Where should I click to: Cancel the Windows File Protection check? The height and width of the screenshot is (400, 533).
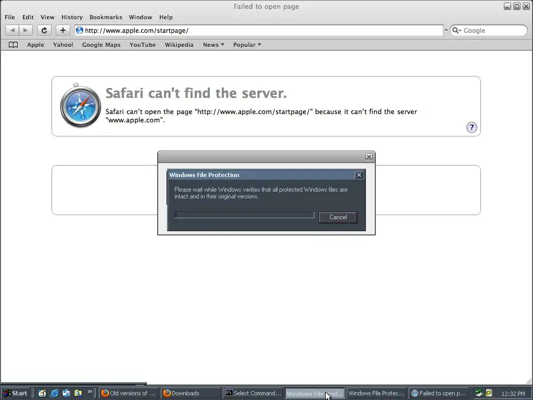(x=338, y=217)
